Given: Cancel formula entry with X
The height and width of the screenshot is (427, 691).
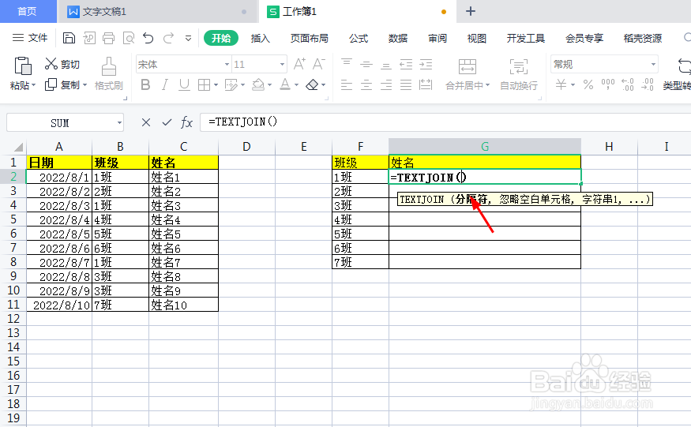Looking at the screenshot, I should click(146, 122).
